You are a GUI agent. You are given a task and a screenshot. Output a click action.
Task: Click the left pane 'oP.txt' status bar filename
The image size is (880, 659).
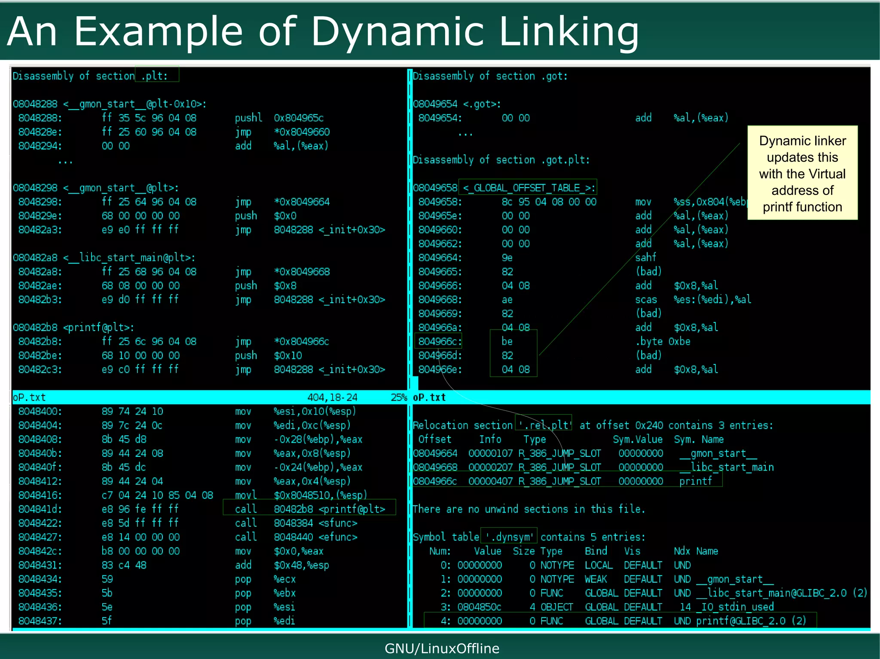[x=29, y=397]
